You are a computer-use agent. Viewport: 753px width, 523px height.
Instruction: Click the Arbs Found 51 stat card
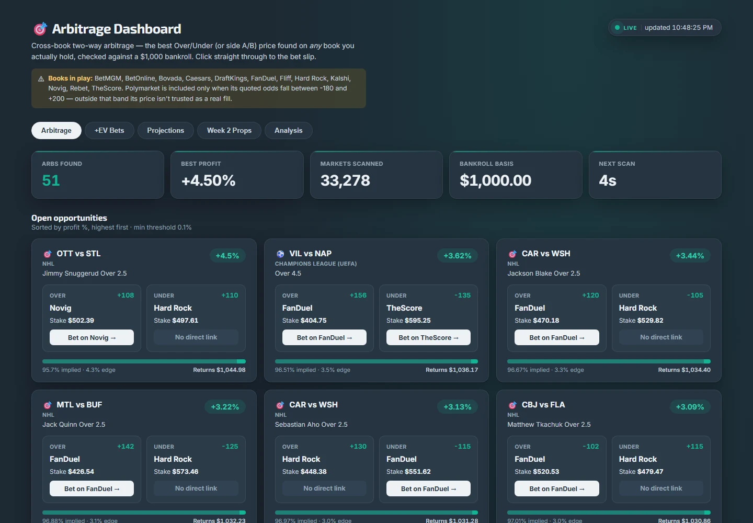coord(98,175)
